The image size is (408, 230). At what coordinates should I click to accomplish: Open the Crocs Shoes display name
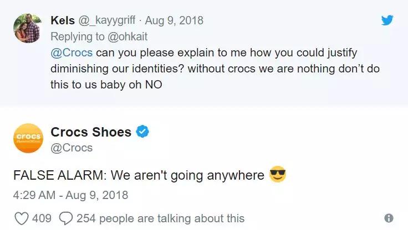[x=91, y=132]
